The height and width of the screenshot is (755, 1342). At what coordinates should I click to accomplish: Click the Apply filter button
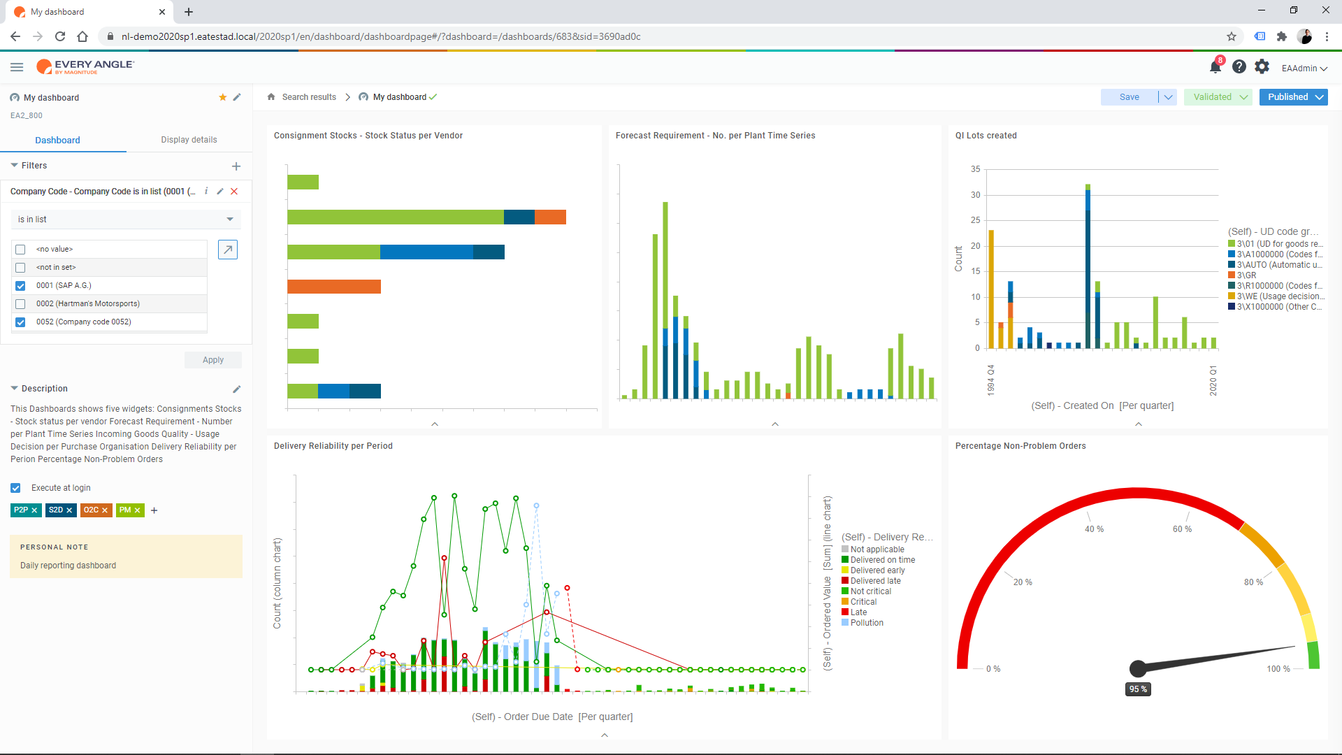[x=213, y=360]
